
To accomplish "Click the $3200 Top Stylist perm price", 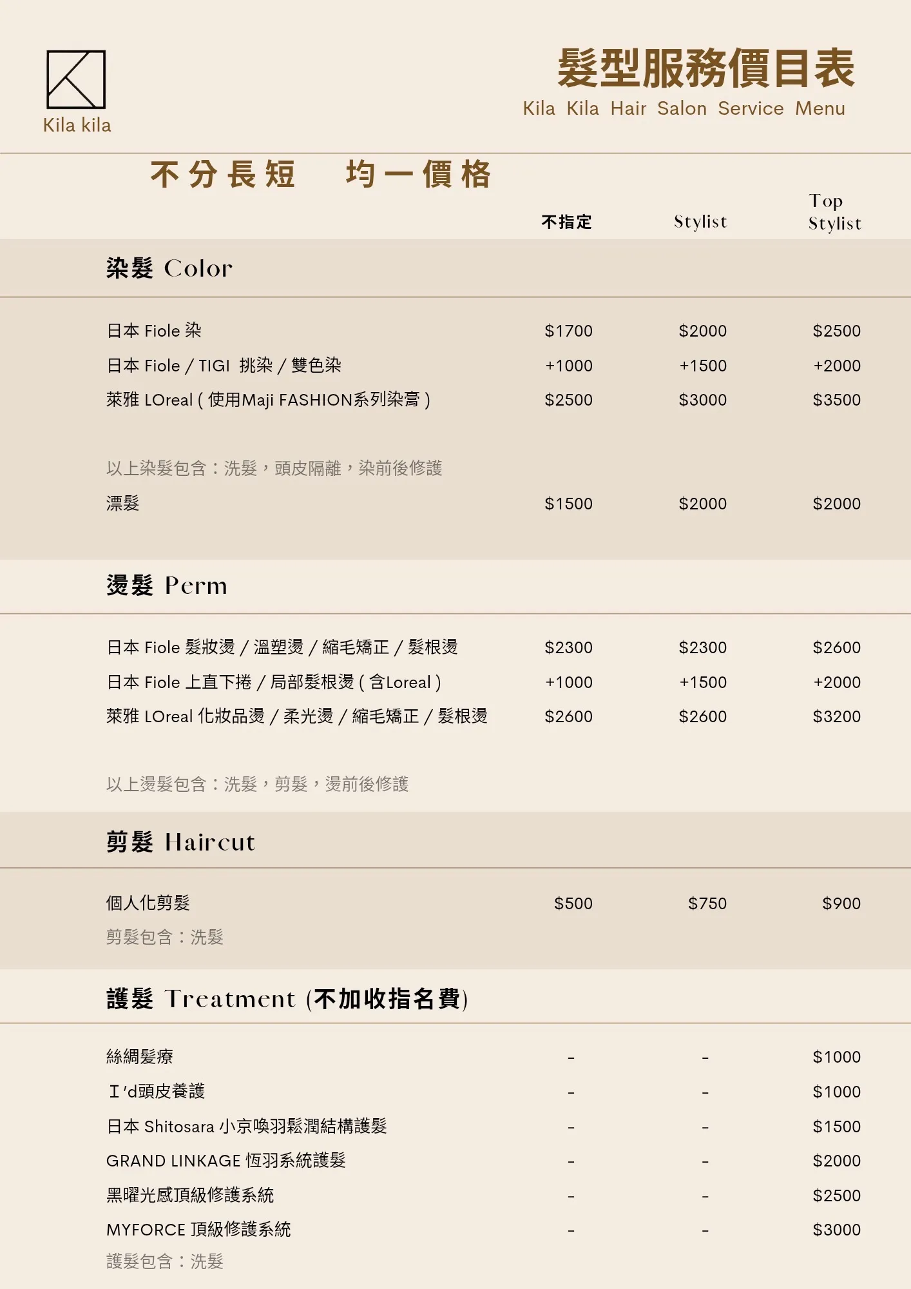I will tap(836, 716).
